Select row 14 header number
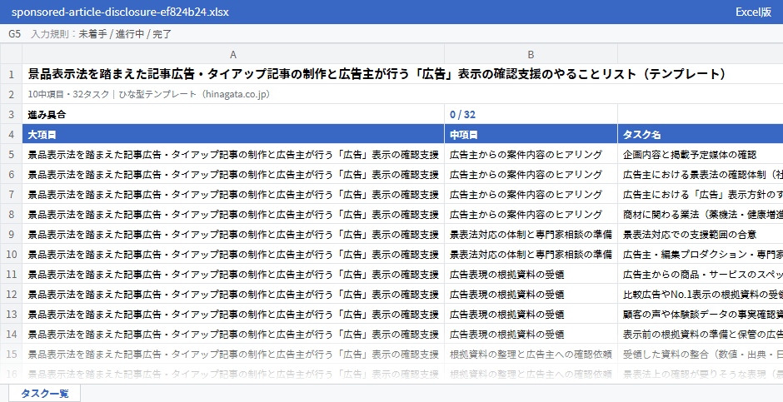The width and height of the screenshot is (783, 402). click(11, 334)
